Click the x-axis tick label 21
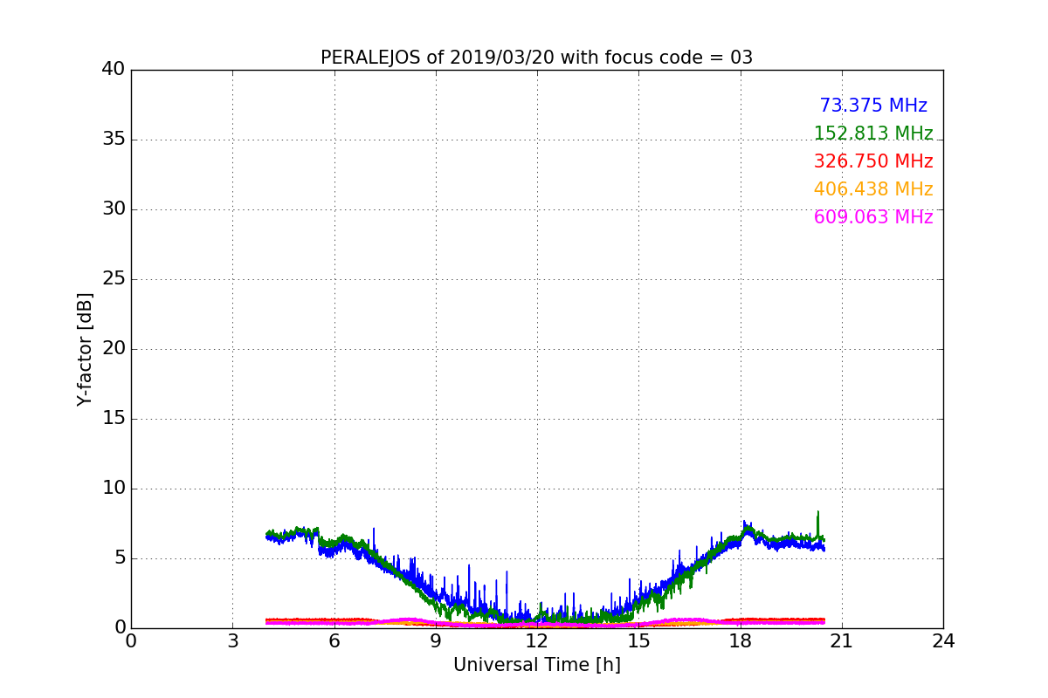1048x698 pixels. (842, 641)
